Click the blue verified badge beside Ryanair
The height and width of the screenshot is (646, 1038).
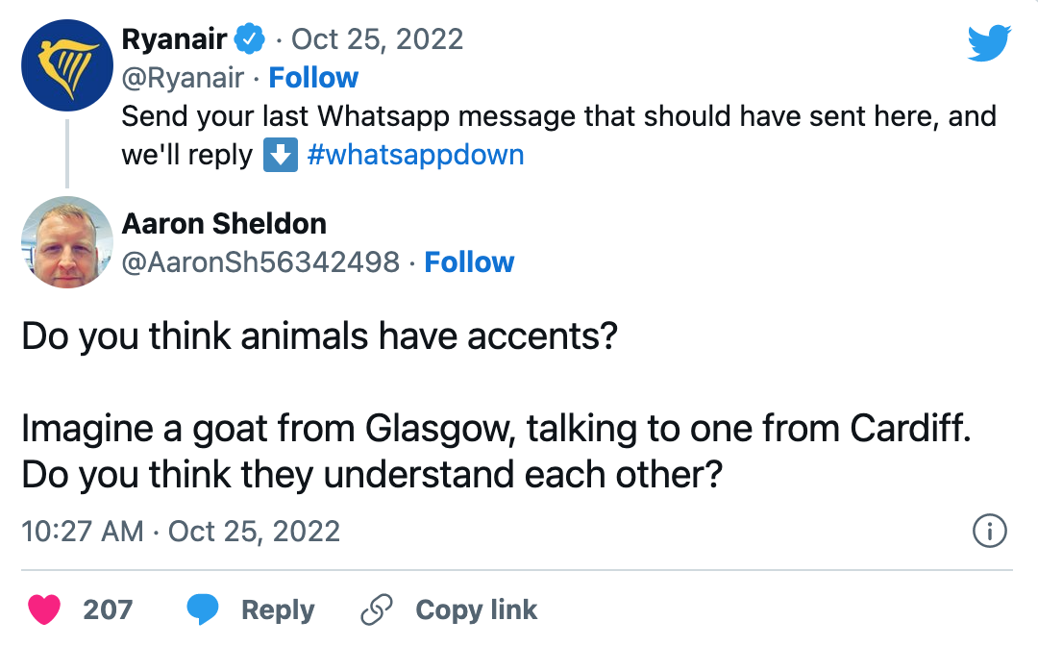click(x=252, y=39)
